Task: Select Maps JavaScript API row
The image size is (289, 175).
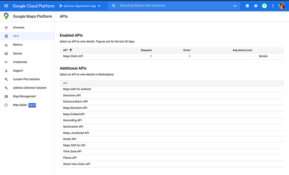Action: pos(172,133)
